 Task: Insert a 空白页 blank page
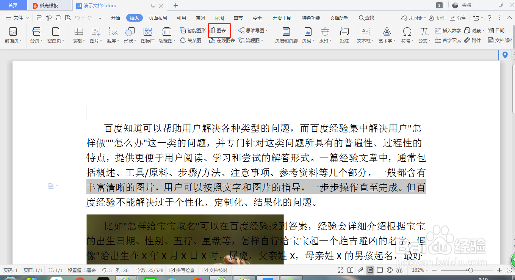(56, 35)
